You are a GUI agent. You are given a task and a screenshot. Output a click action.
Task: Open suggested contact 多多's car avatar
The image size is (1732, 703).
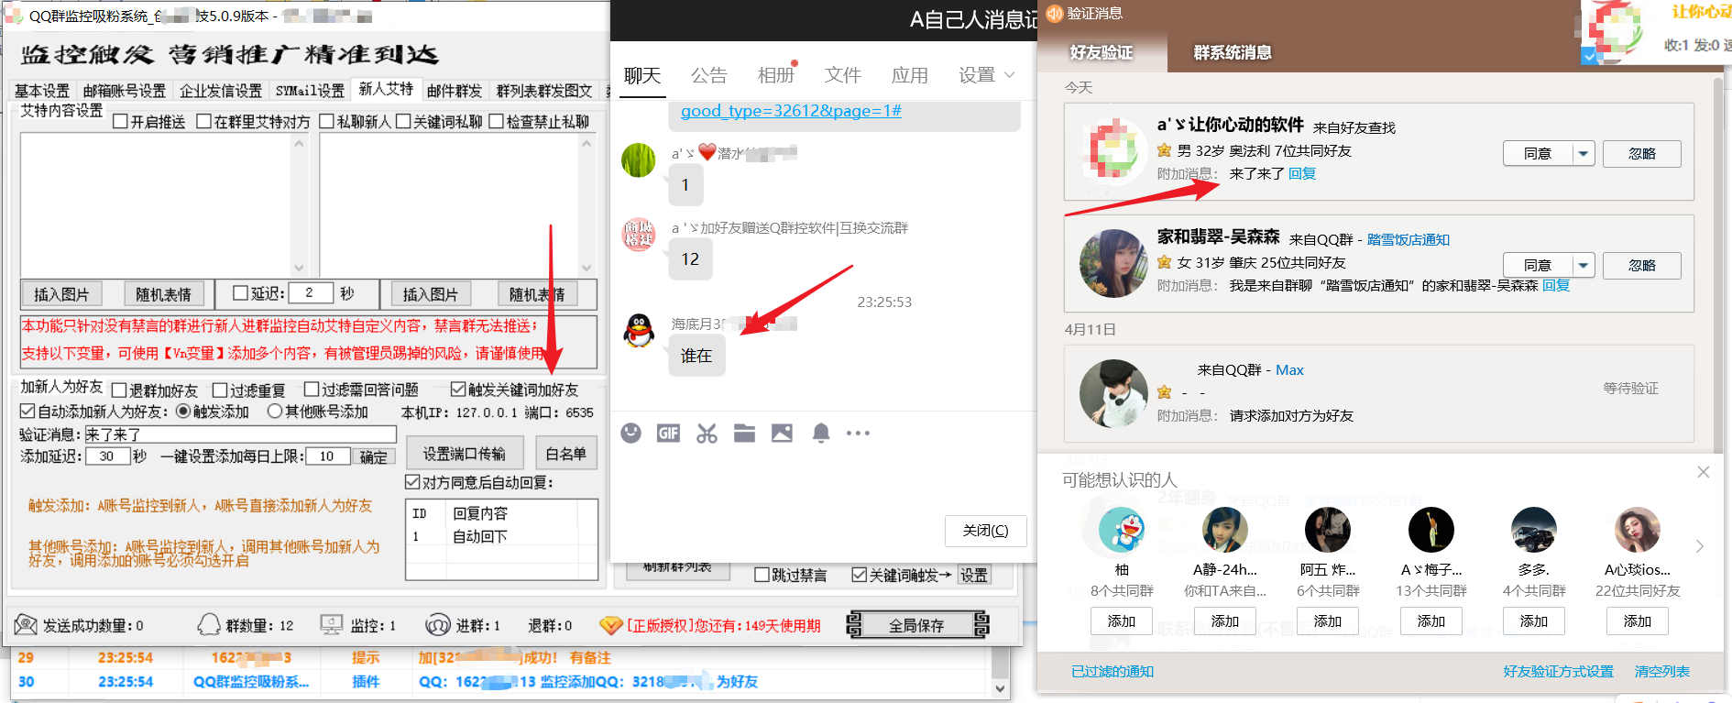1534,530
